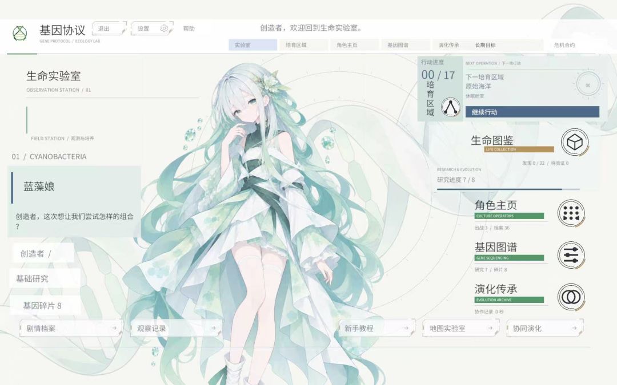
Task: Click the 创造者 / label box
Action: point(43,253)
